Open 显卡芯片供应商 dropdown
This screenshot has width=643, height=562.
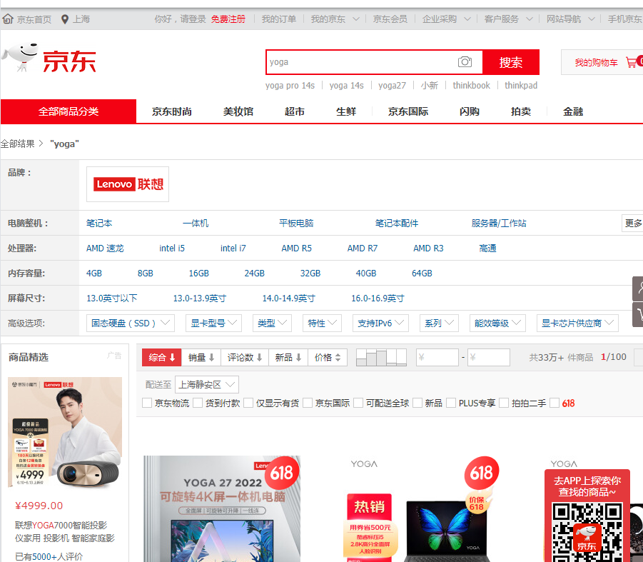coord(577,323)
